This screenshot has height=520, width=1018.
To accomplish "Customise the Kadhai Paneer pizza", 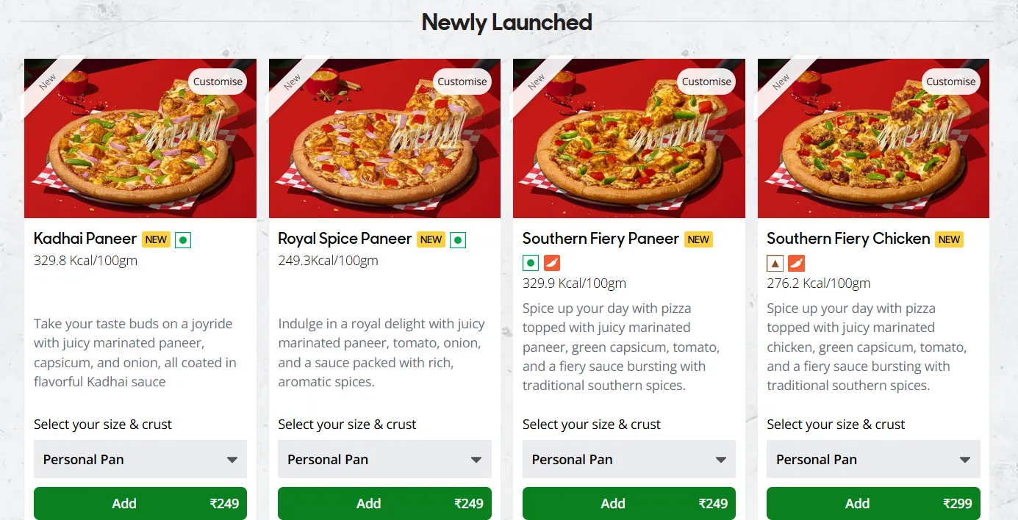I will click(218, 82).
